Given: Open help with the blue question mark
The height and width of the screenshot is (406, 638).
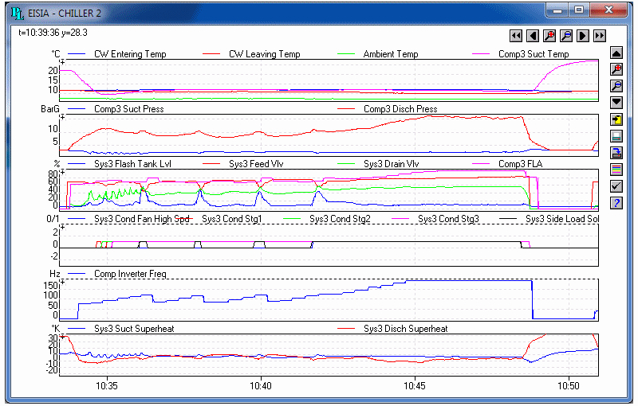Looking at the screenshot, I should (616, 202).
